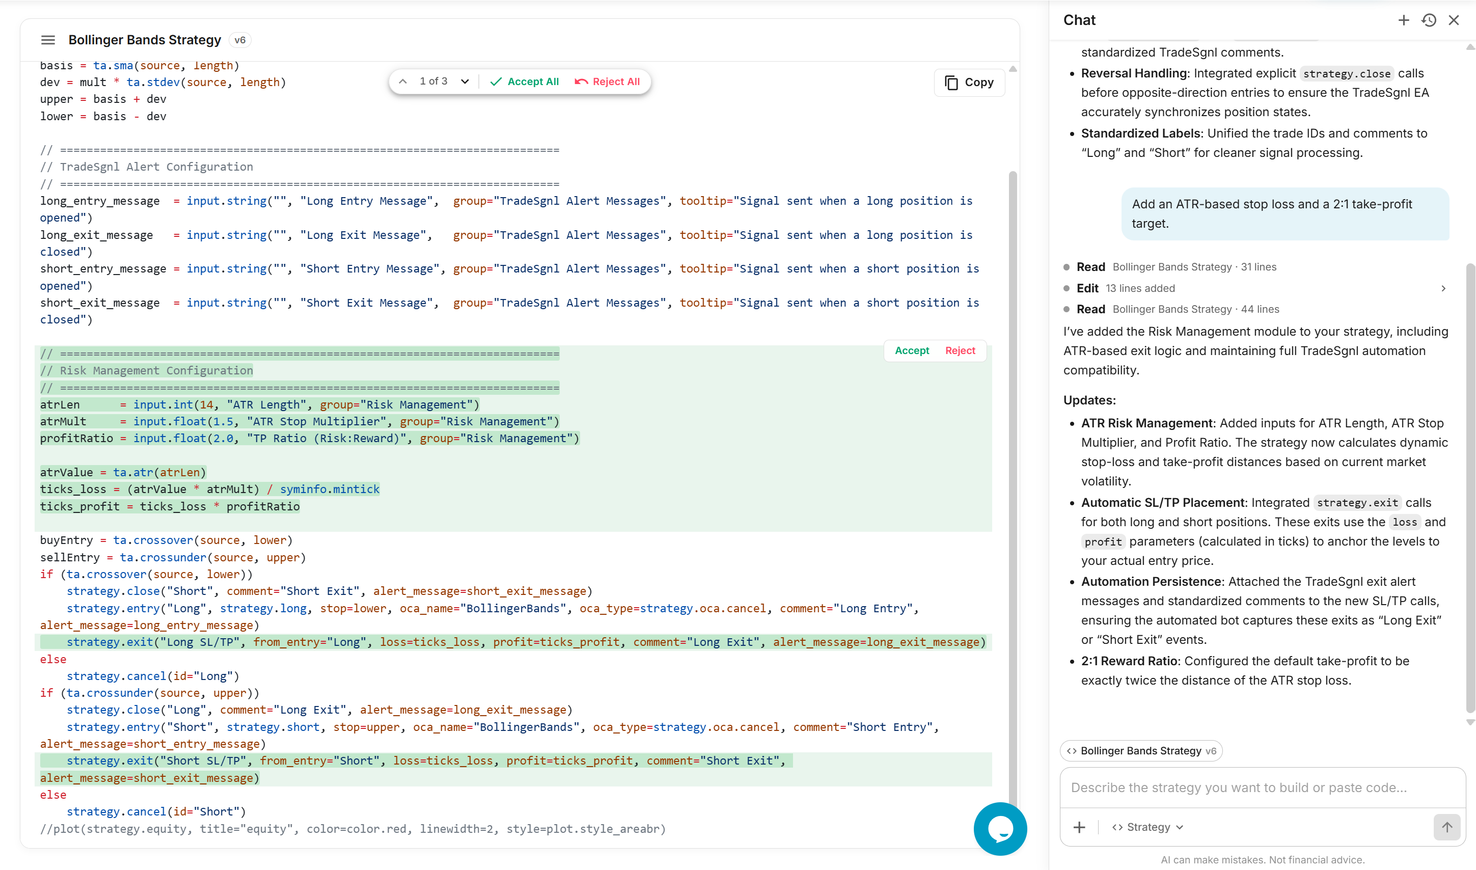Viewport: 1476px width, 870px height.
Task: Click the Read Bollinger Bands Strategy 44 lines entry
Action: pos(1170,309)
